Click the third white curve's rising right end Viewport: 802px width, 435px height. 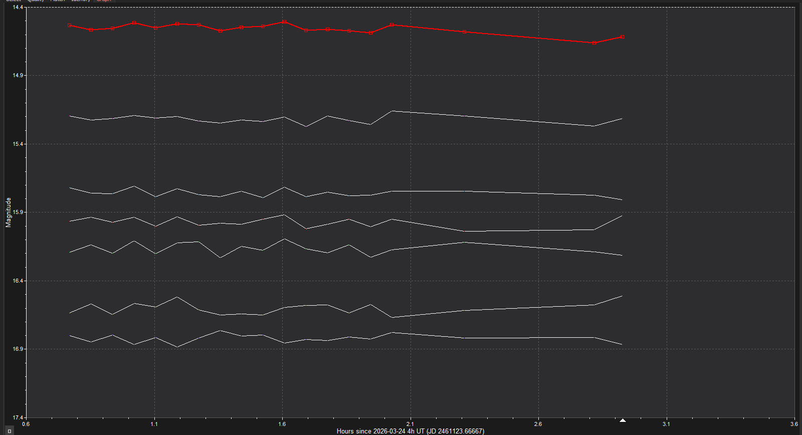coord(622,215)
